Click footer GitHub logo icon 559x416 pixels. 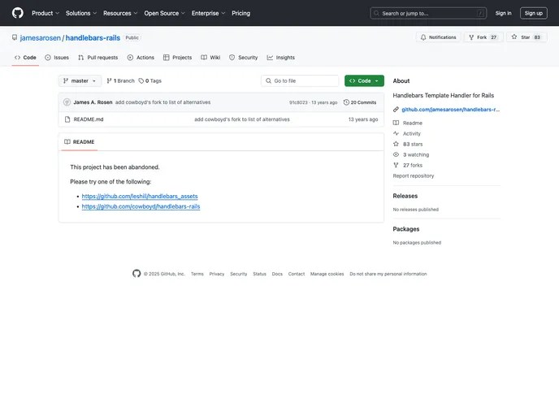136,274
